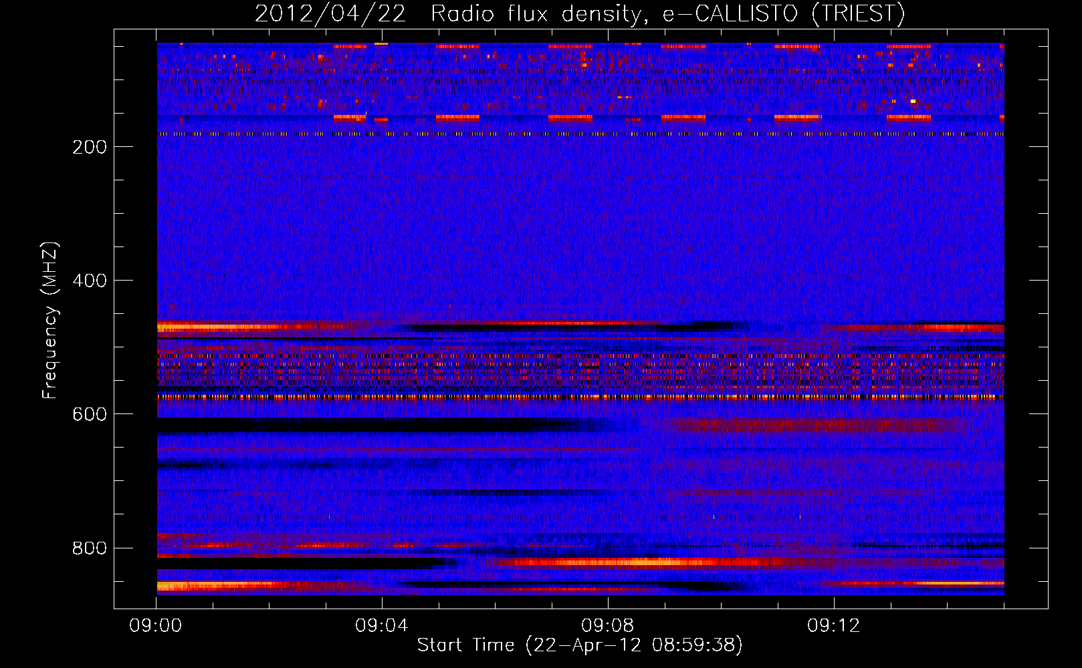
Task: Click the 200 frequency axis label
Action: (x=90, y=147)
